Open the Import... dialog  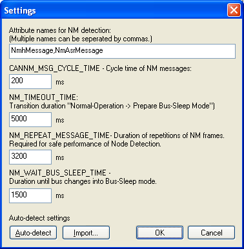86,233
